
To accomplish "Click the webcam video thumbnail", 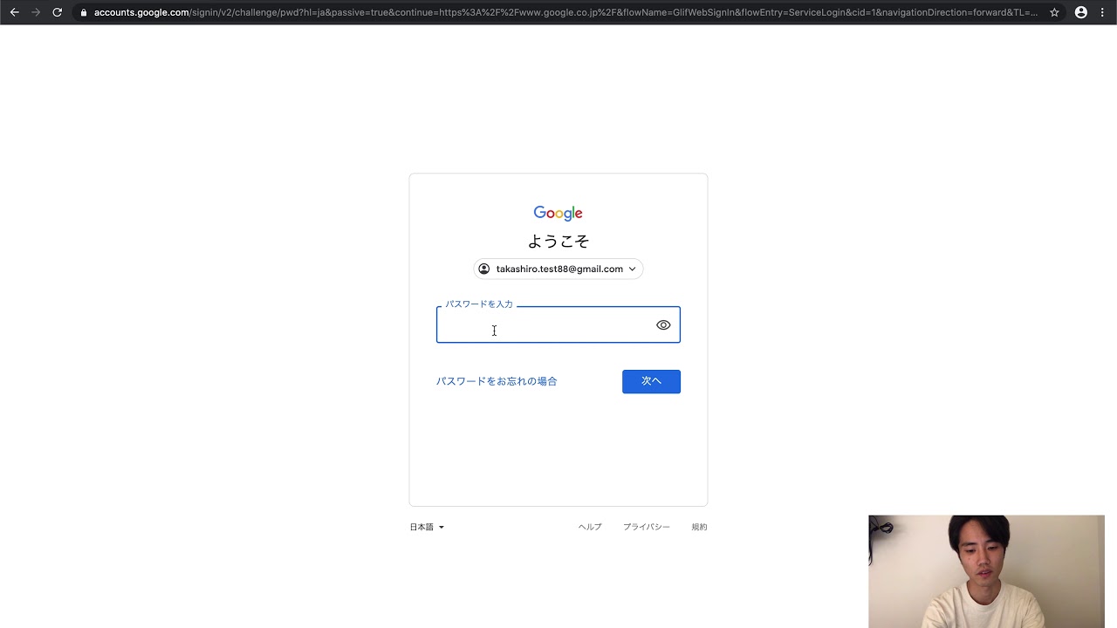I will (986, 571).
